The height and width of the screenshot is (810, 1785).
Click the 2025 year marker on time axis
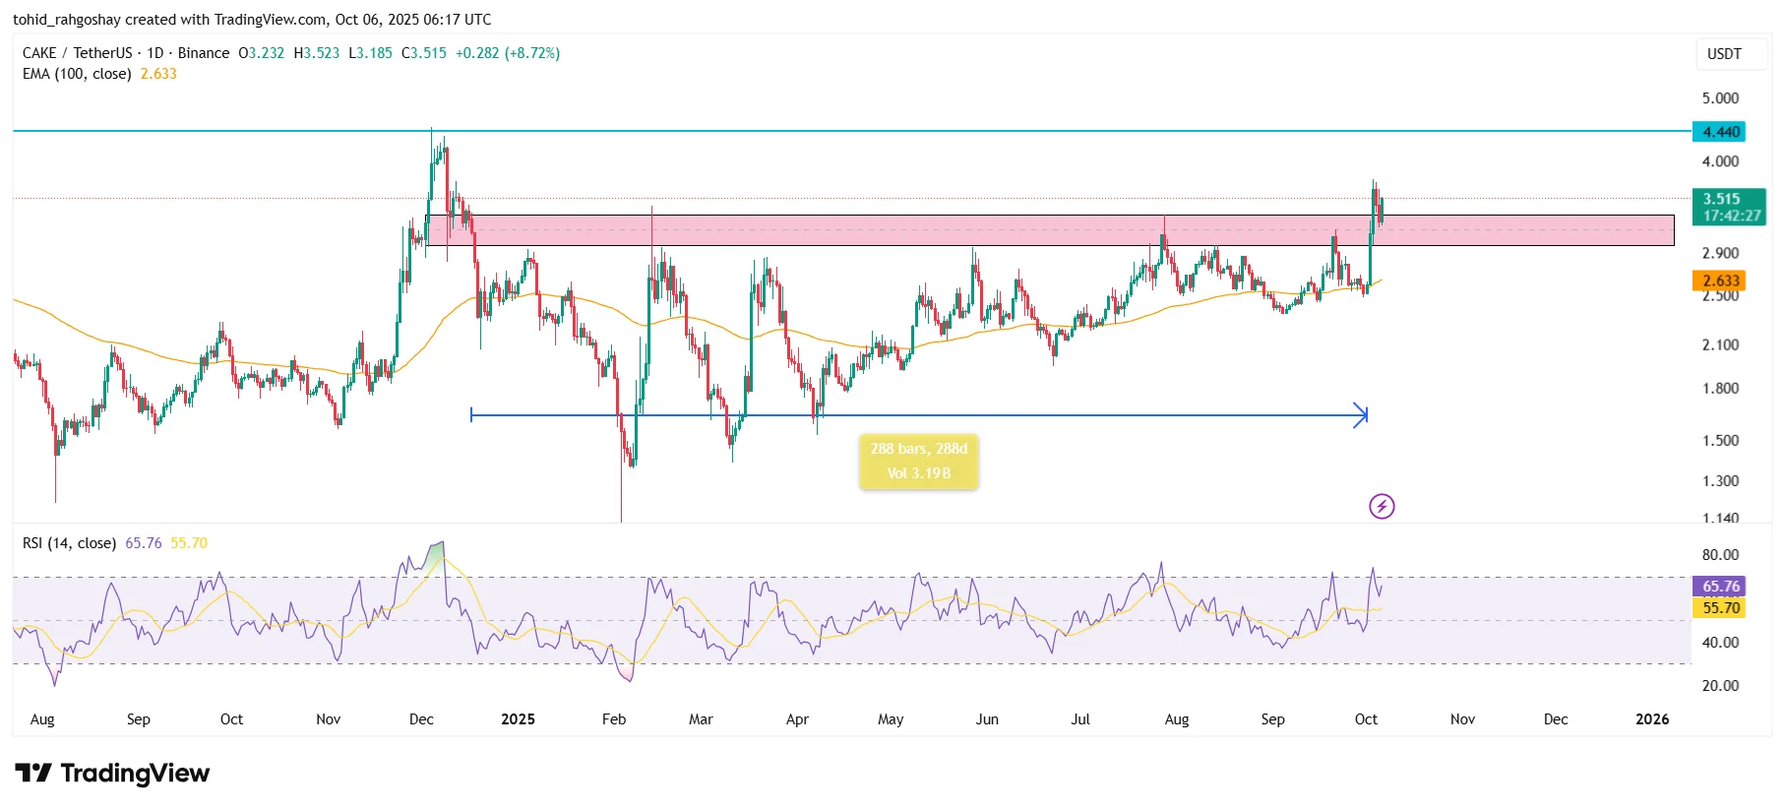(x=518, y=719)
